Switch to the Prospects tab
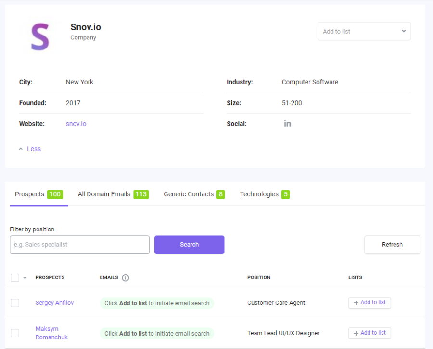Viewport: 433px width, 349px height. tap(39, 194)
